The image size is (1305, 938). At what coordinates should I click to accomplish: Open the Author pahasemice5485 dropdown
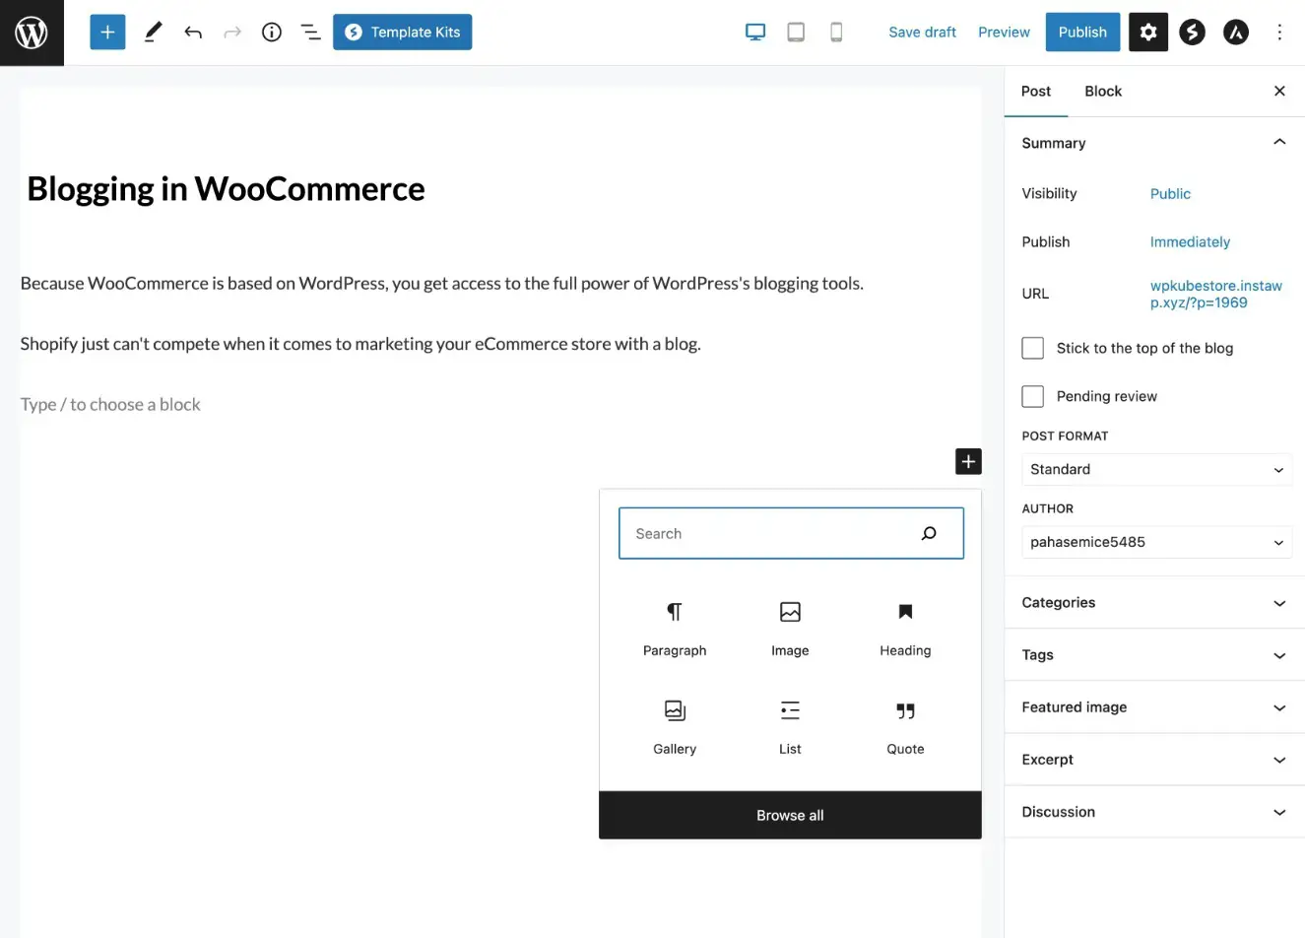pyautogui.click(x=1156, y=542)
